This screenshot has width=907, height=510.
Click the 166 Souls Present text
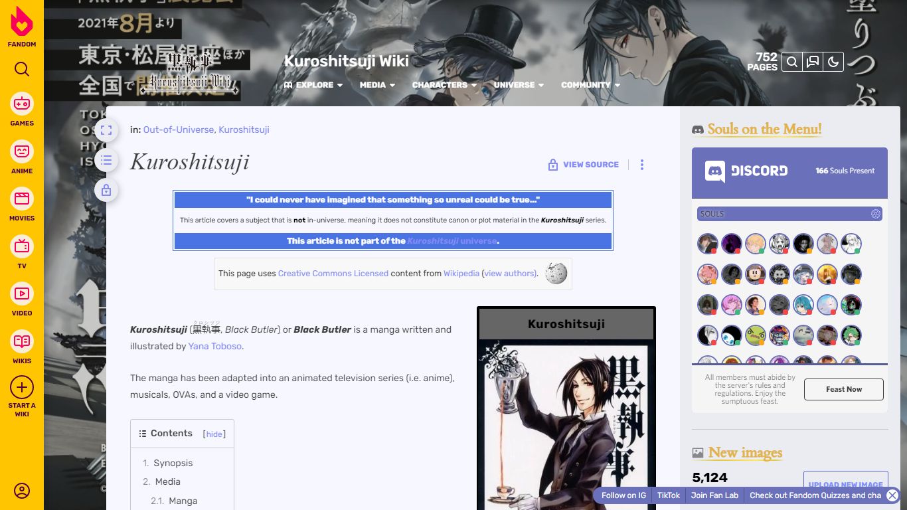tap(845, 171)
